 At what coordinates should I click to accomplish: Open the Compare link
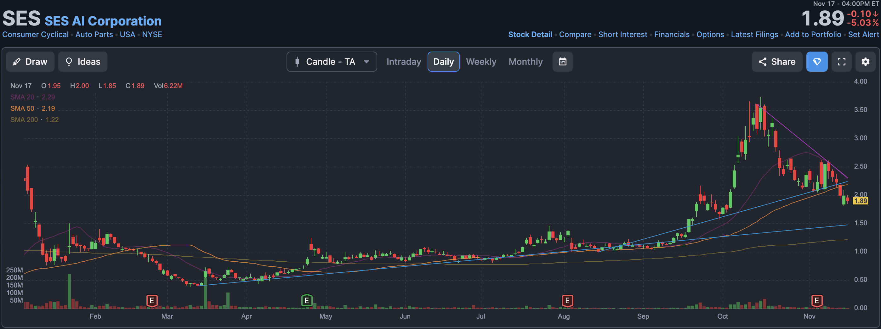click(575, 35)
